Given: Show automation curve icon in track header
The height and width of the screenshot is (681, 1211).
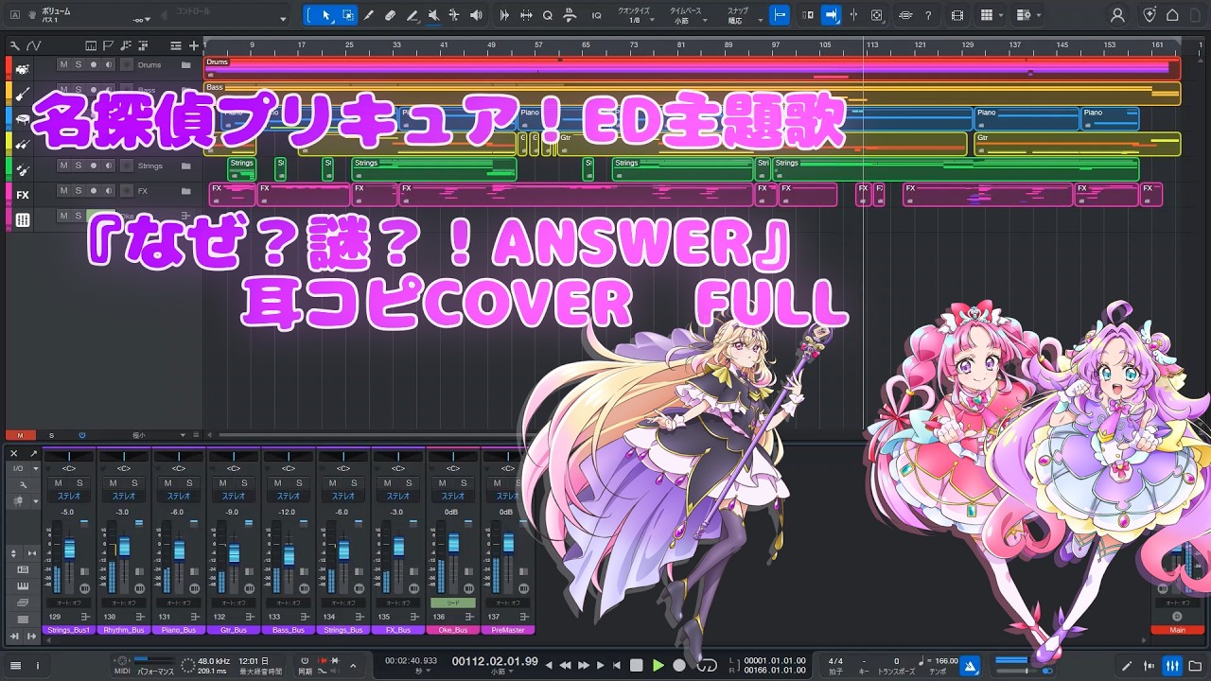Looking at the screenshot, I should click(x=34, y=45).
